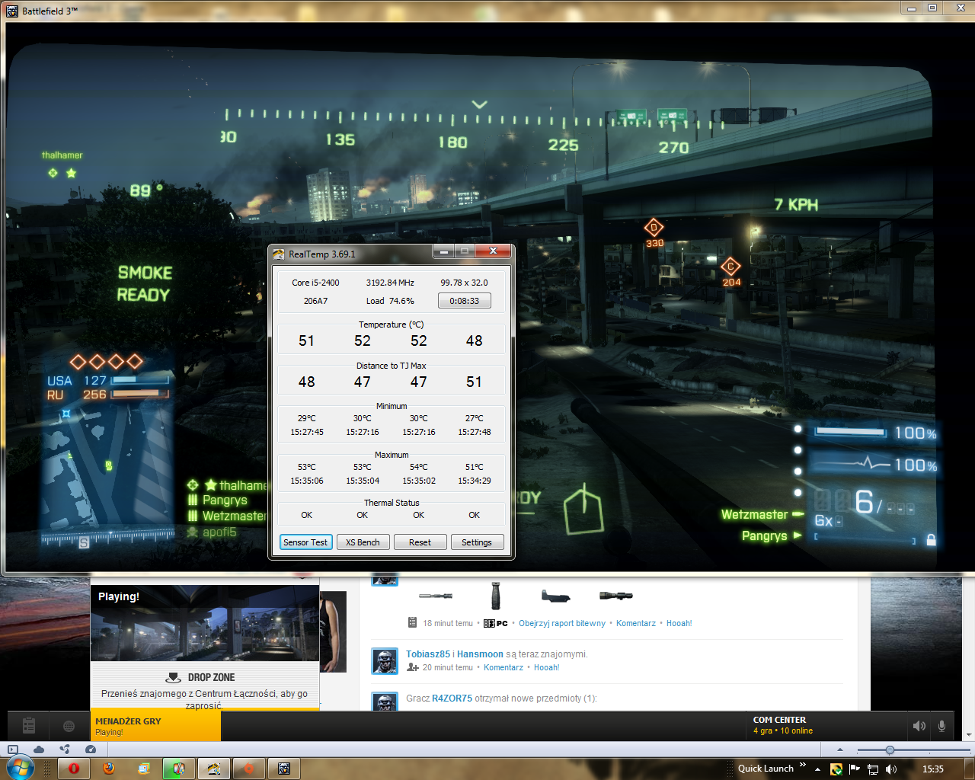
Task: Click the page scrollbar down arrow
Action: pos(968,734)
